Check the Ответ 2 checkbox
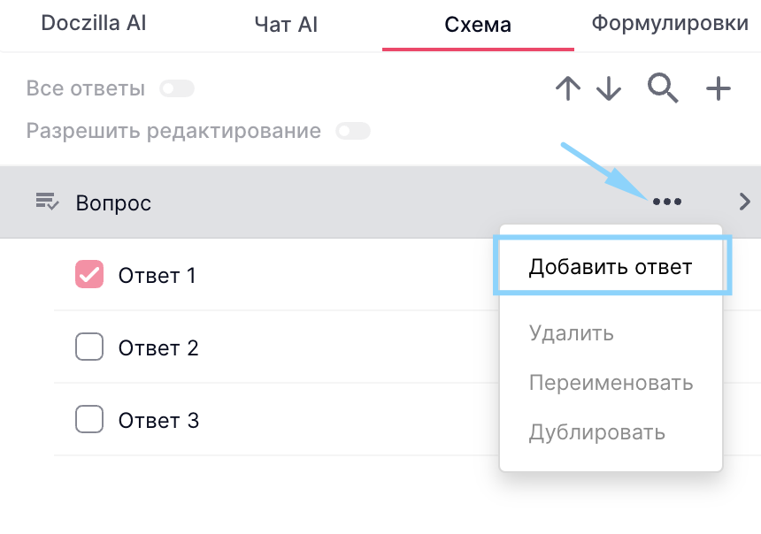 click(89, 347)
